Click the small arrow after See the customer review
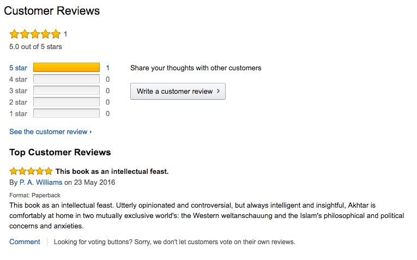 point(90,132)
